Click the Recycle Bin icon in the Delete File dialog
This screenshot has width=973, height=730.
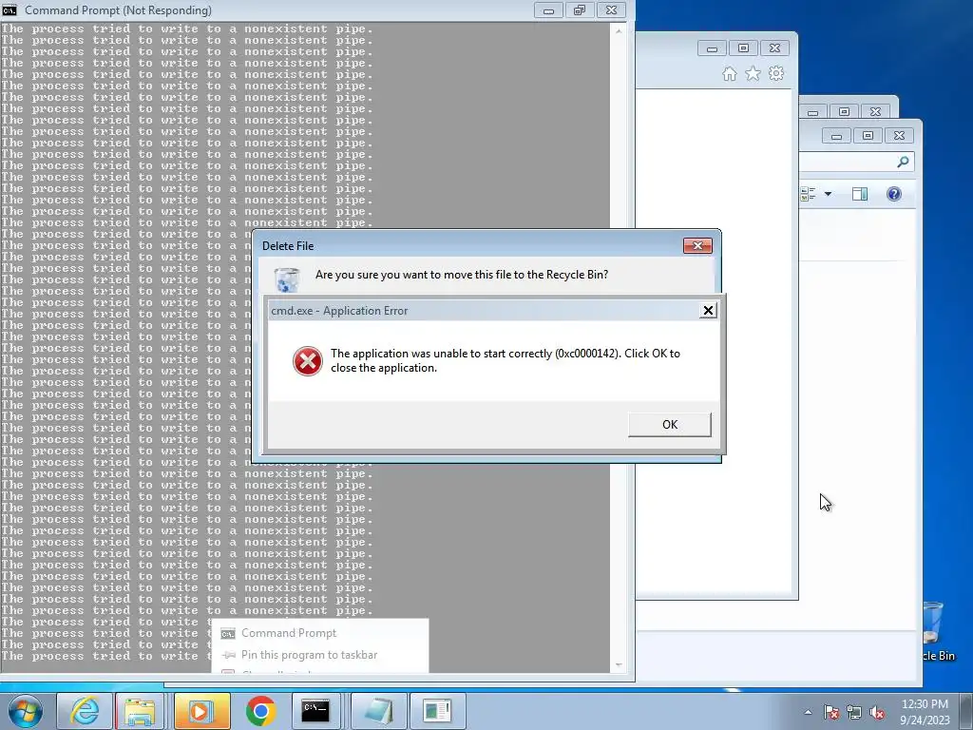(x=287, y=279)
